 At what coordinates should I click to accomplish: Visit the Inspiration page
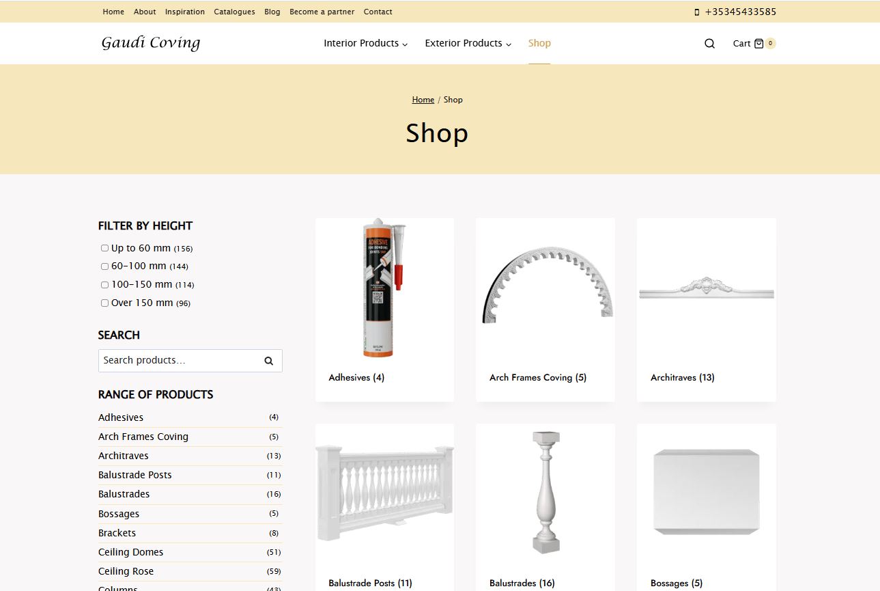185,12
